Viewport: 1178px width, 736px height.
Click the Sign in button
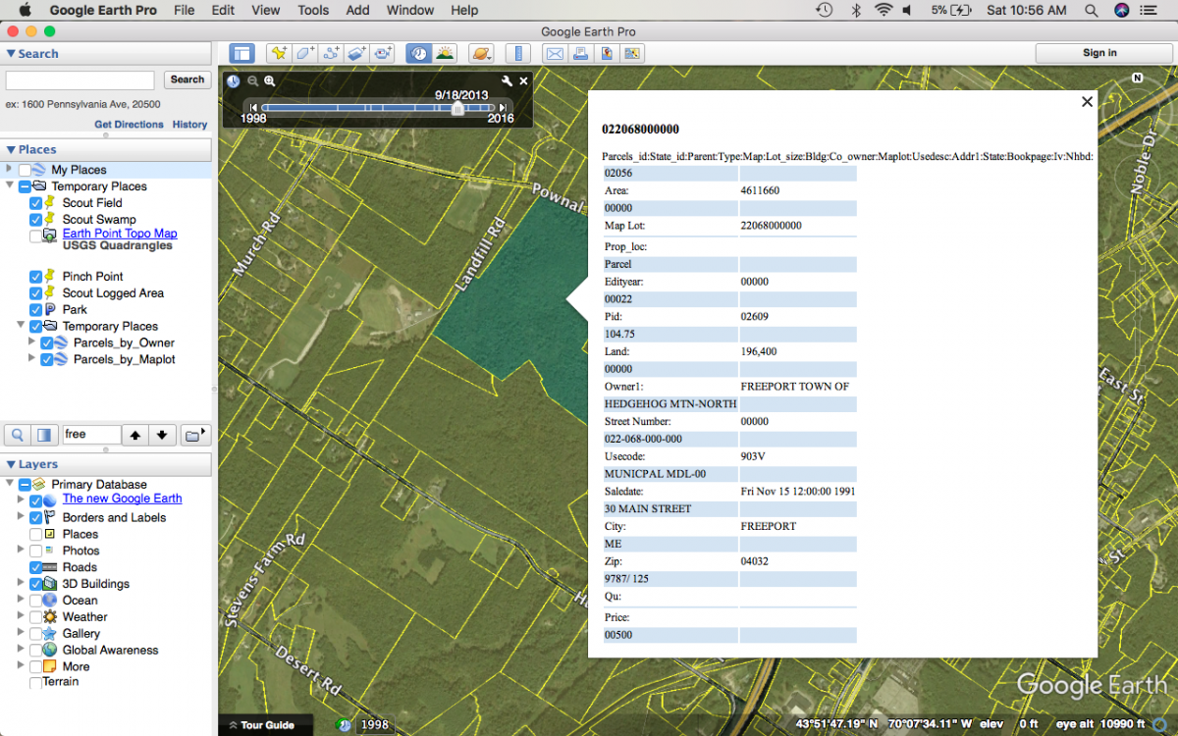coord(1099,53)
